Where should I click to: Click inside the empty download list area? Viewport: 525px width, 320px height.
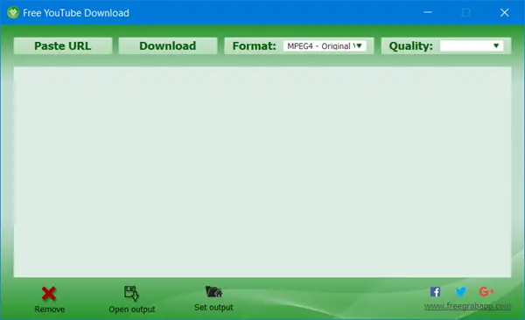point(262,171)
